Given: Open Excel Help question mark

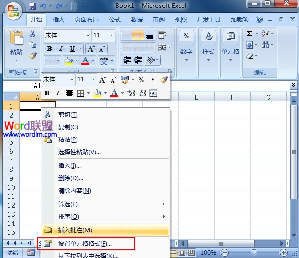Looking at the screenshot, I should coord(259,19).
